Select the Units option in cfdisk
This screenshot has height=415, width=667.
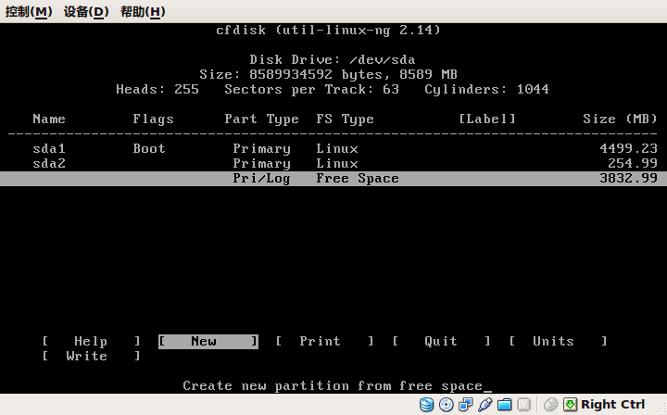(558, 341)
